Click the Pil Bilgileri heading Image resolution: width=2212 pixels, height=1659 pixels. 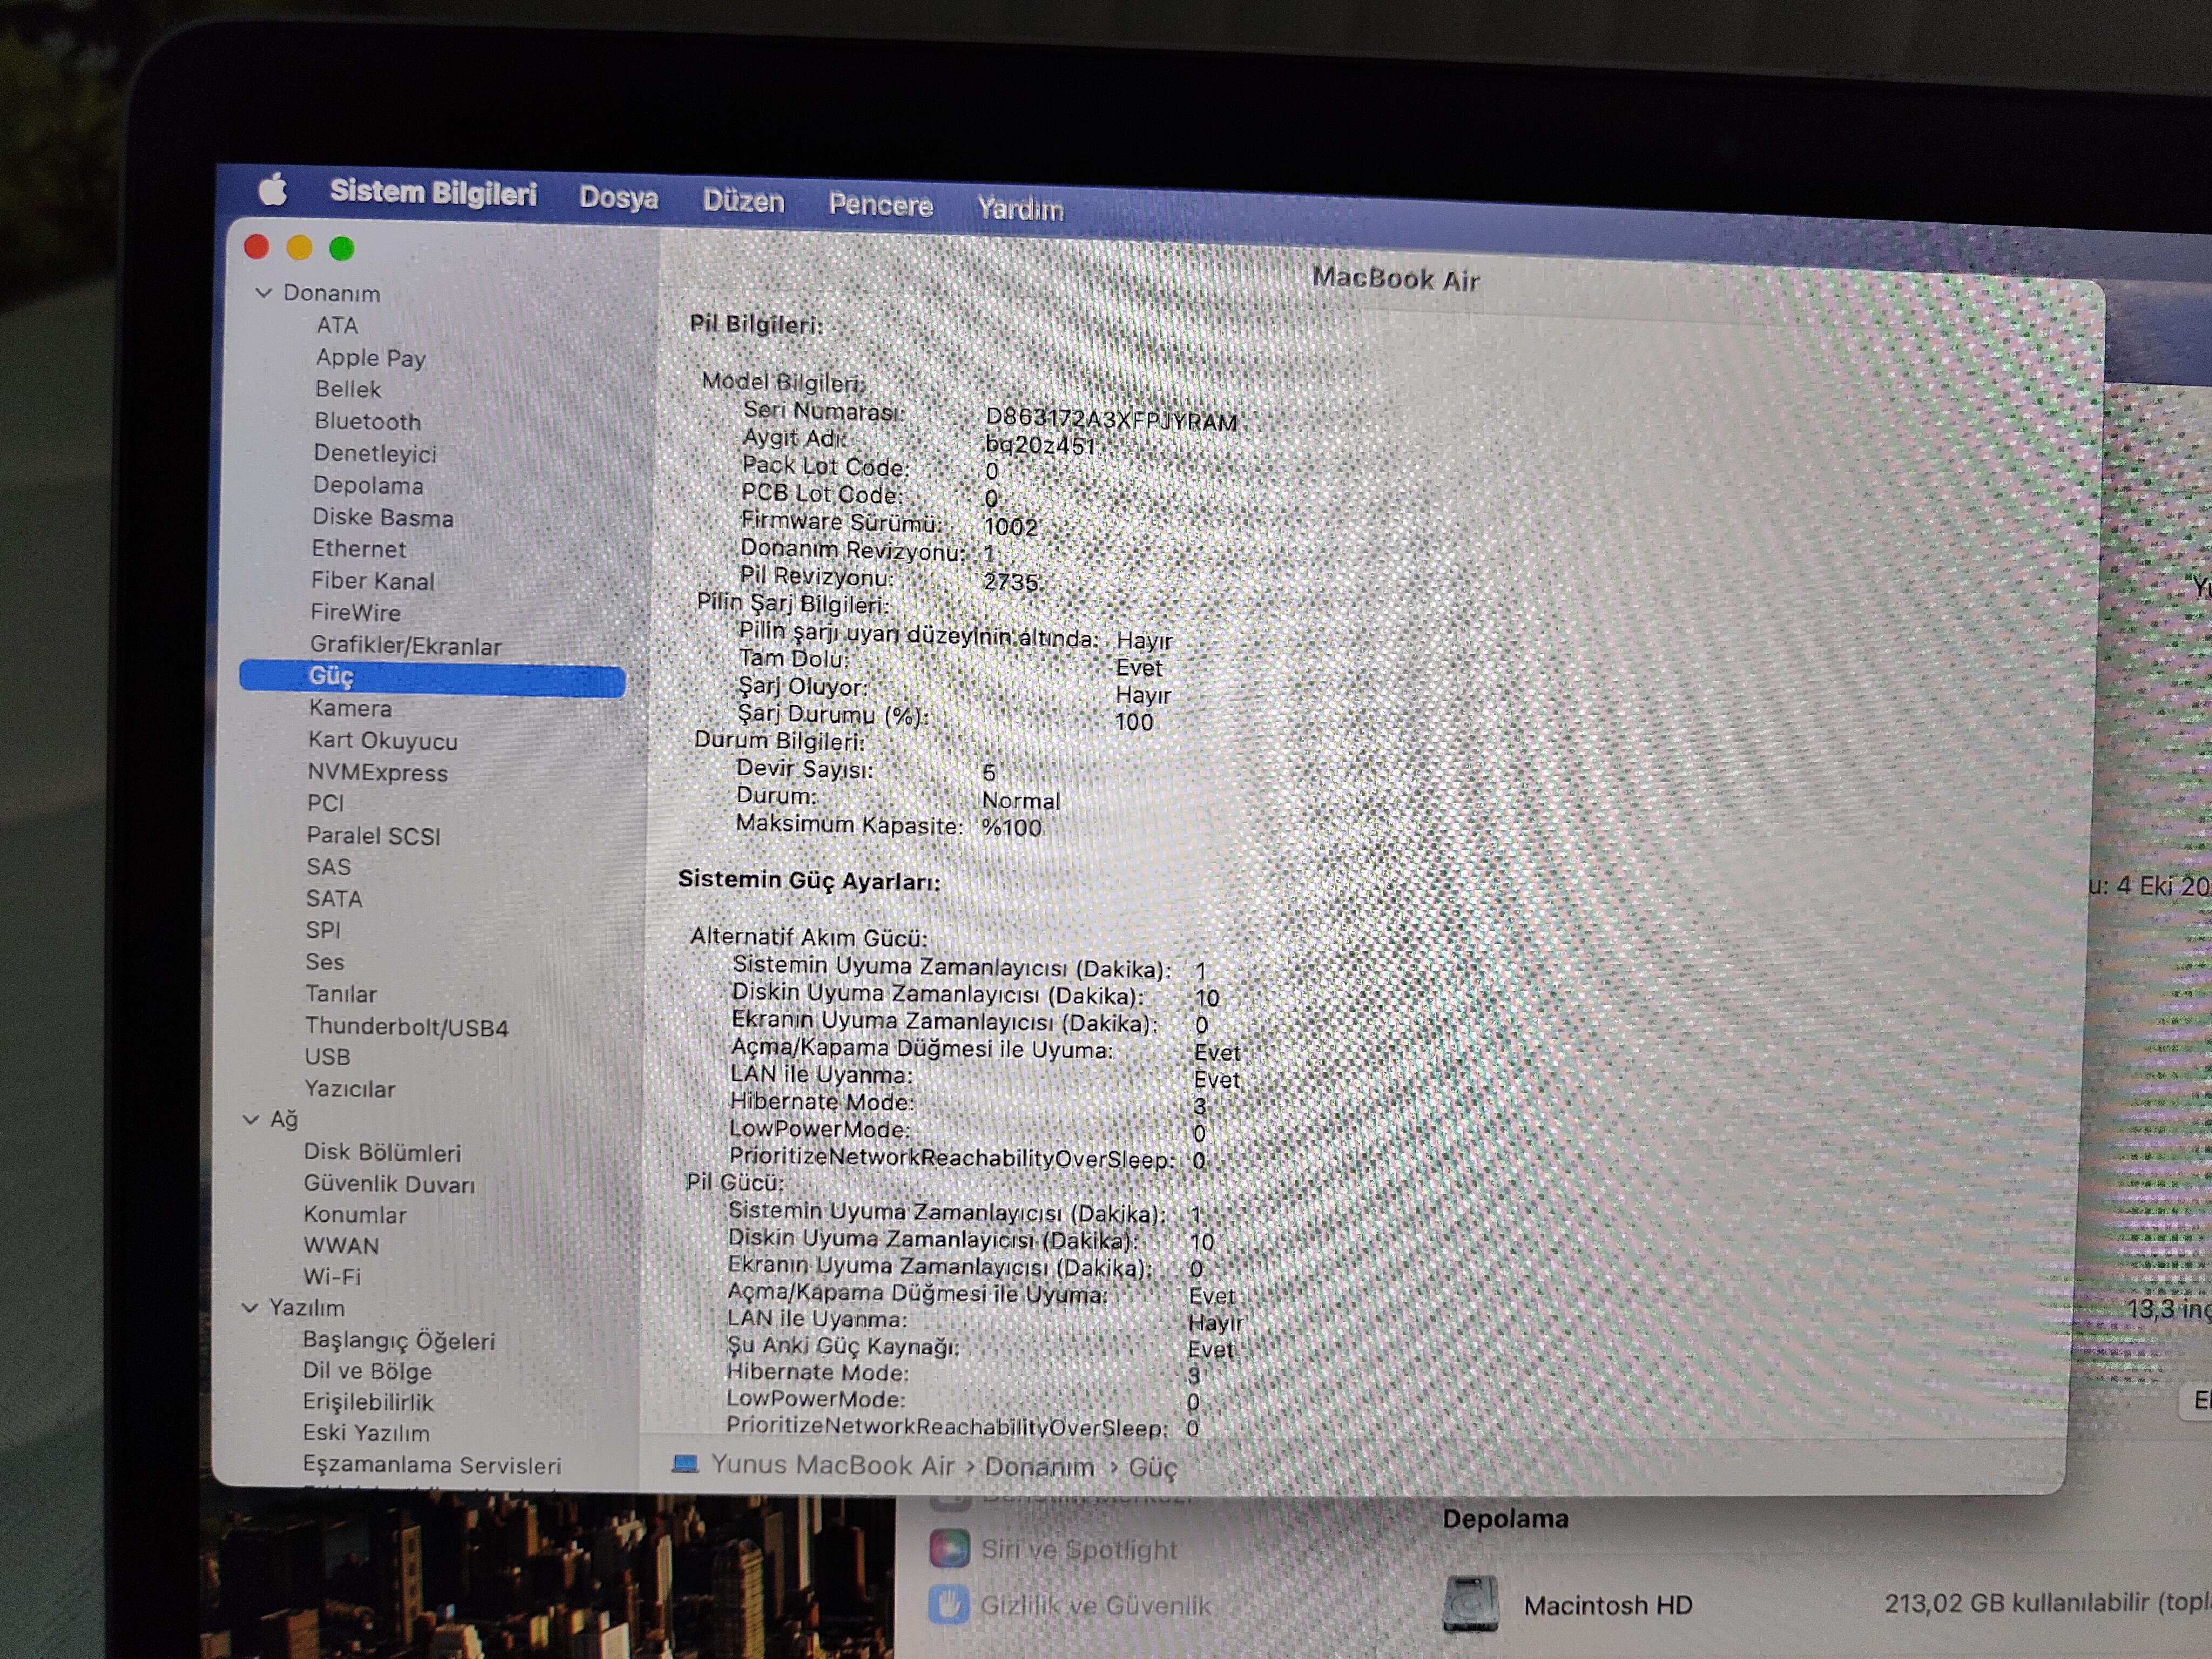pos(756,324)
